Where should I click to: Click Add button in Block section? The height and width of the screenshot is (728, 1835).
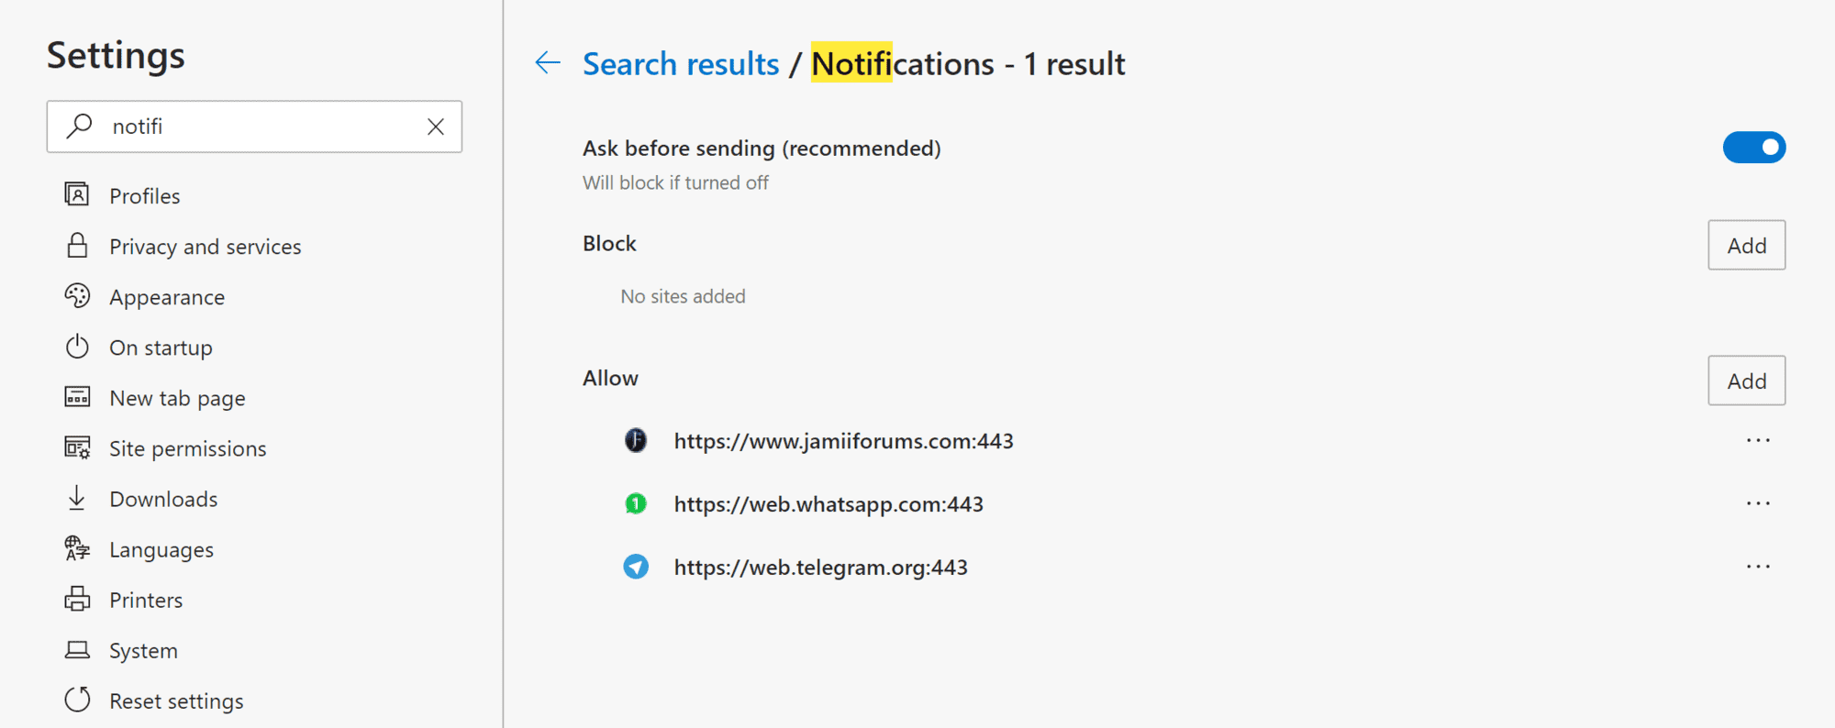(1746, 245)
